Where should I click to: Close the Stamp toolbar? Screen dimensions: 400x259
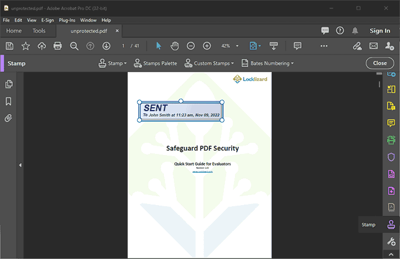click(380, 63)
